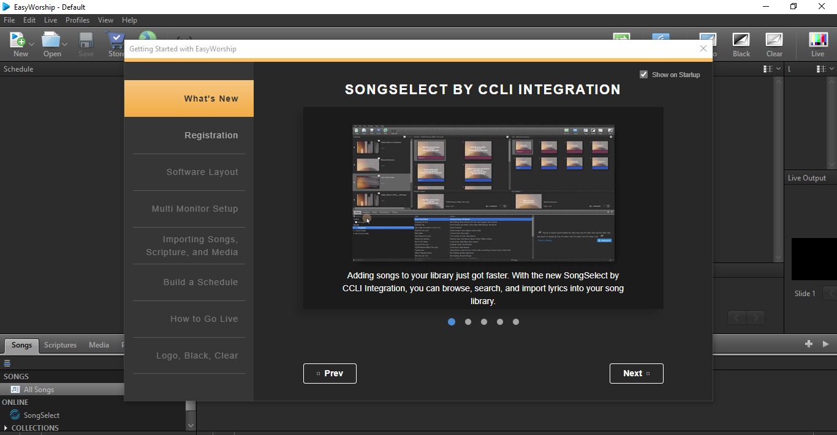This screenshot has height=435, width=837.
Task: Uncheck Show on Startup checkbox
Action: tap(643, 75)
